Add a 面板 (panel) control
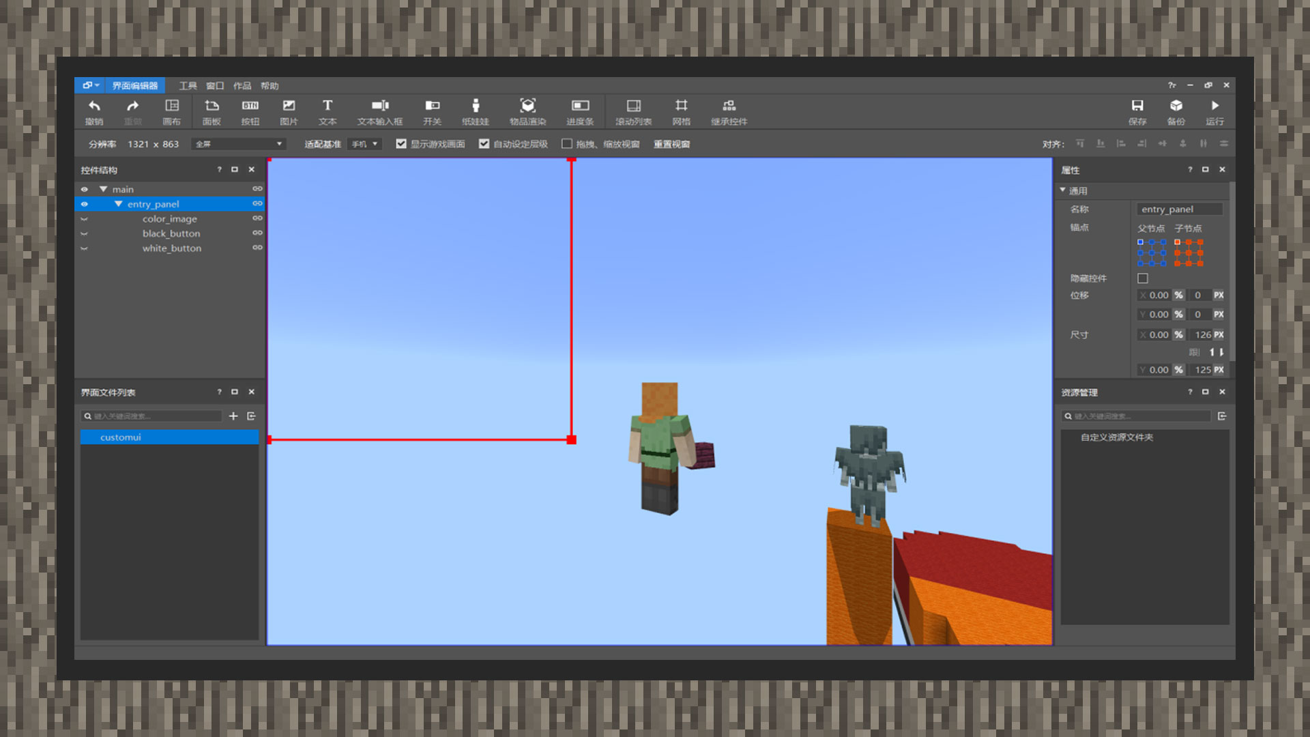This screenshot has width=1310, height=737. (212, 112)
